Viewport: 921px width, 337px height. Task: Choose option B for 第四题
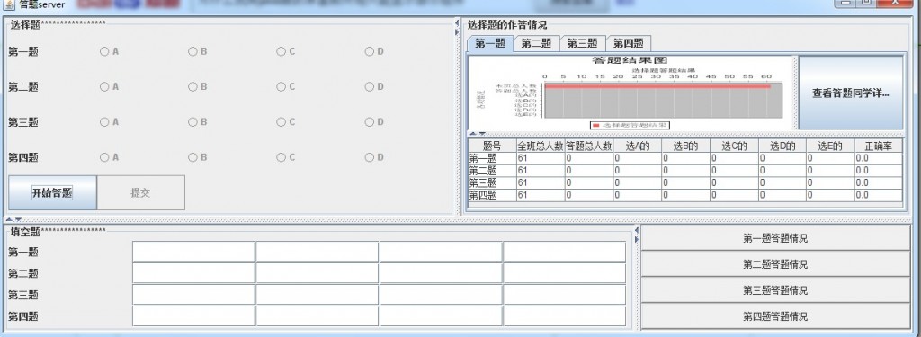pos(197,157)
